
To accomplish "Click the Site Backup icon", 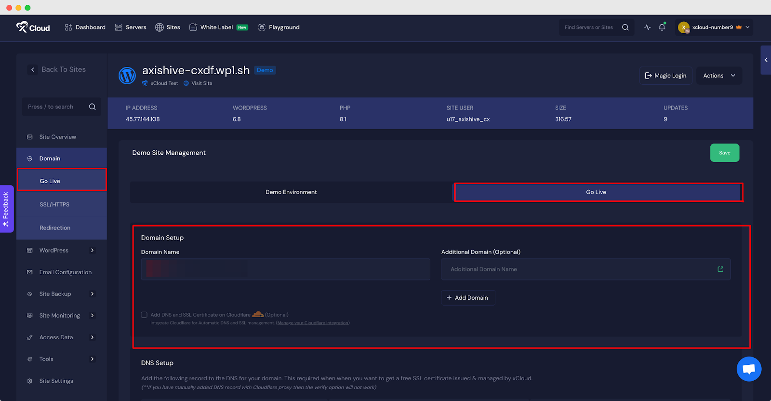I will [x=30, y=294].
